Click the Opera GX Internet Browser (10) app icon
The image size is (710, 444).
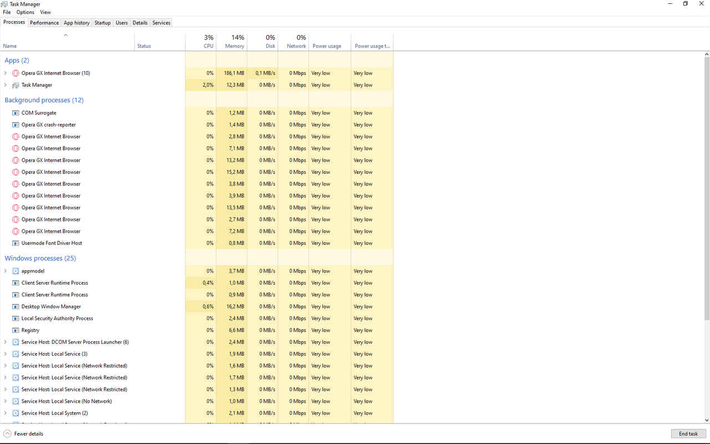[x=16, y=73]
